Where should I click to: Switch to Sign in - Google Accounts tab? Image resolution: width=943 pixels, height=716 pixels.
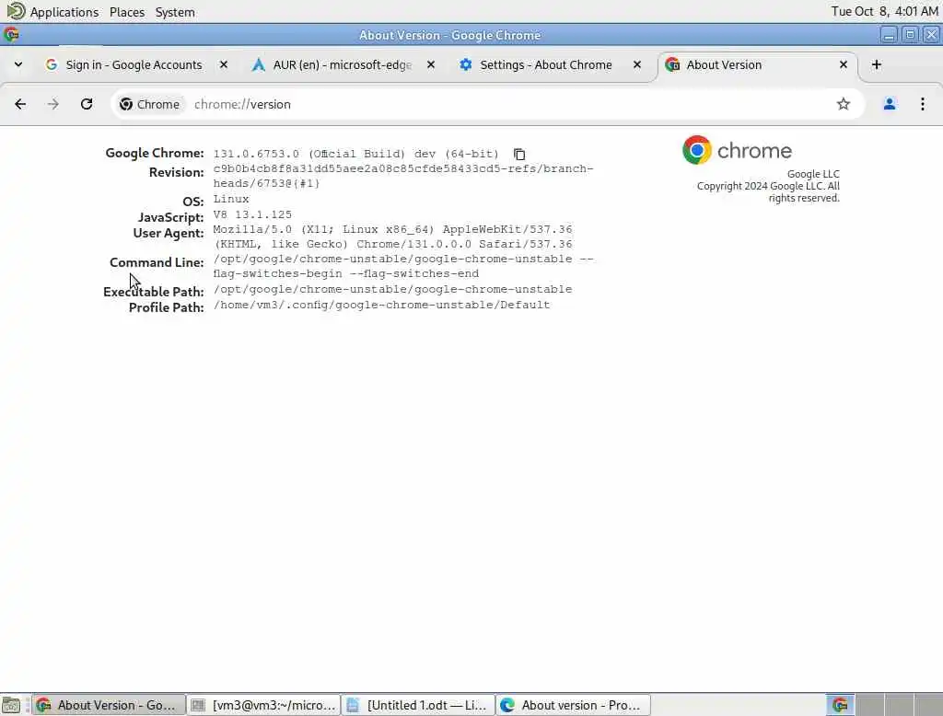pos(134,65)
